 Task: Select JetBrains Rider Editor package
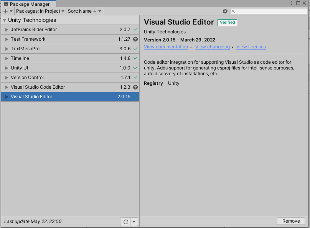70,30
